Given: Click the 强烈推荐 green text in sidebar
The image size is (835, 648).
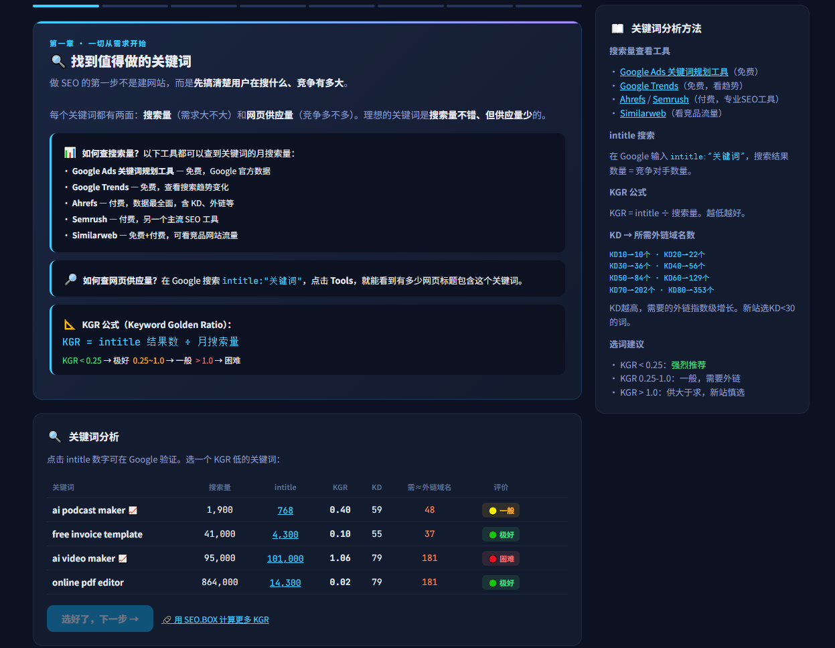Looking at the screenshot, I should [x=688, y=365].
